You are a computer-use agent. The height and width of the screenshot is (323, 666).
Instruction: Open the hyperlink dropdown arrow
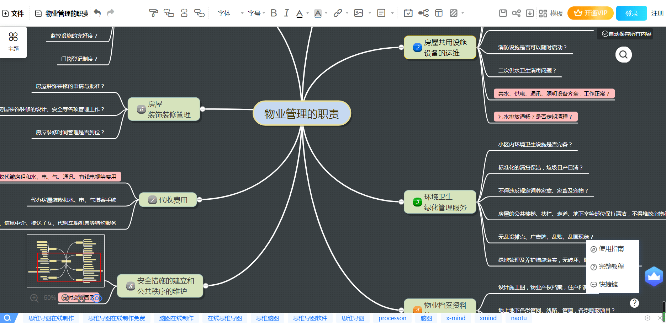(x=347, y=13)
